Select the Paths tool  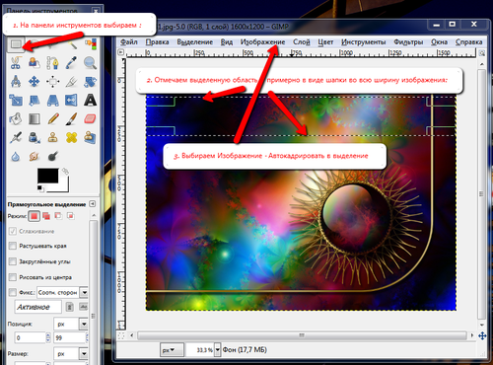tap(52, 62)
